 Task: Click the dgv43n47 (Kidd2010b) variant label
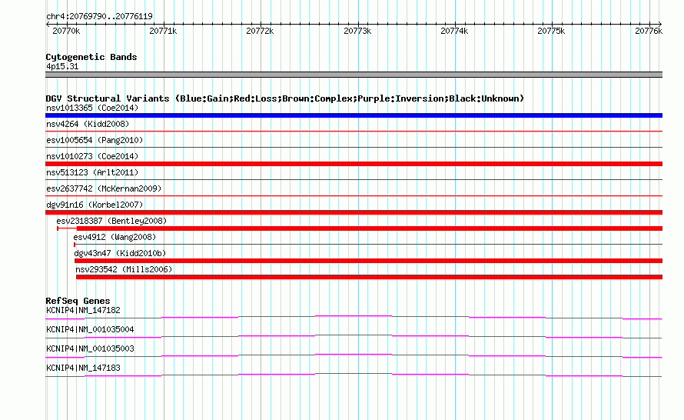tap(120, 253)
